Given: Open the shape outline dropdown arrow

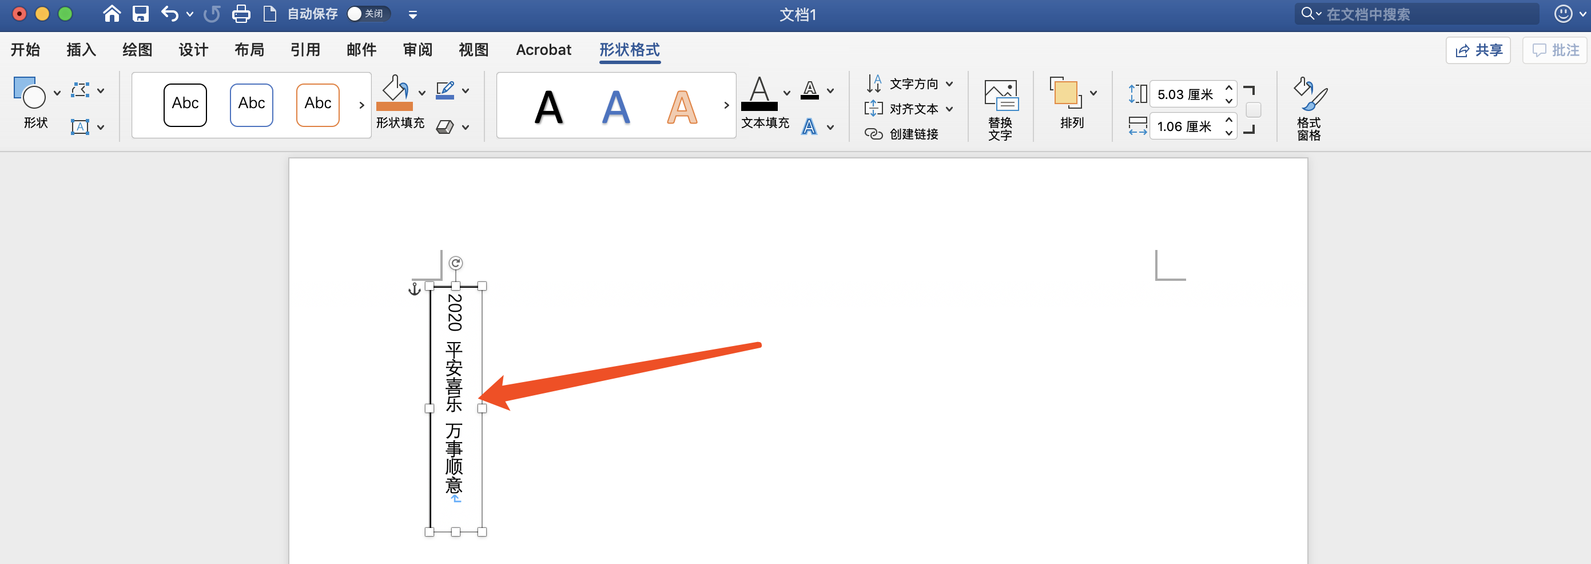Looking at the screenshot, I should [466, 91].
